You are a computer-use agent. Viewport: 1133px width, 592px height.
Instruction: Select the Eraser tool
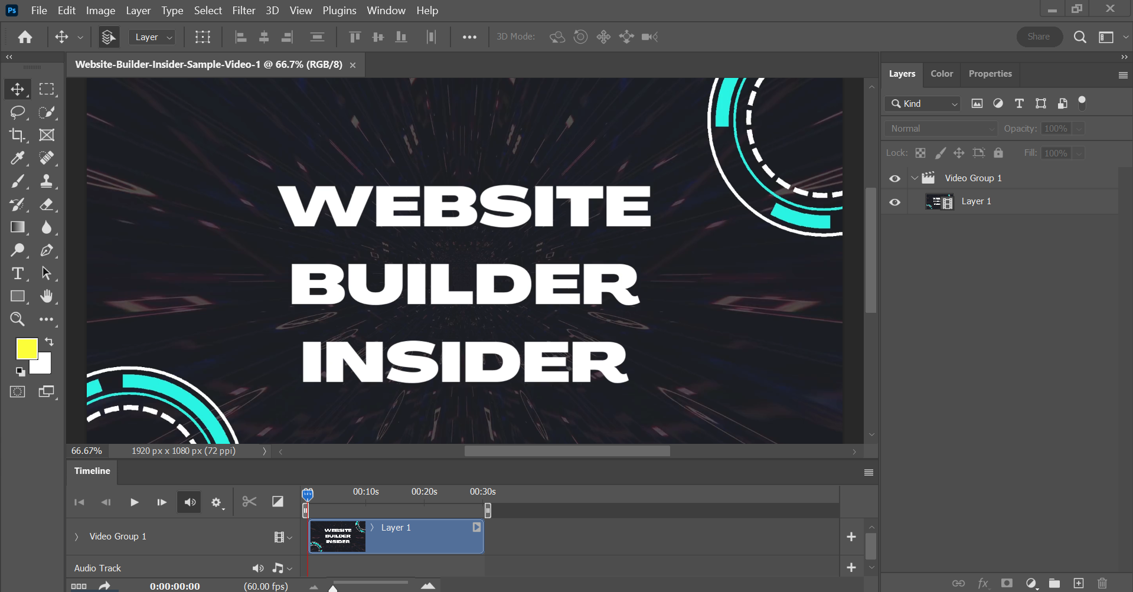point(47,205)
